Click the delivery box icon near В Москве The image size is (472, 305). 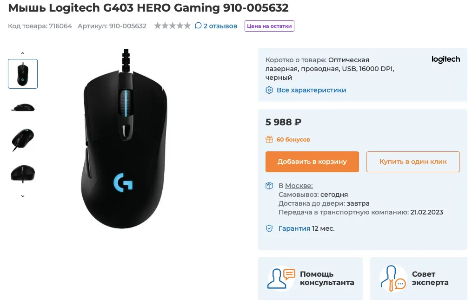[269, 186]
